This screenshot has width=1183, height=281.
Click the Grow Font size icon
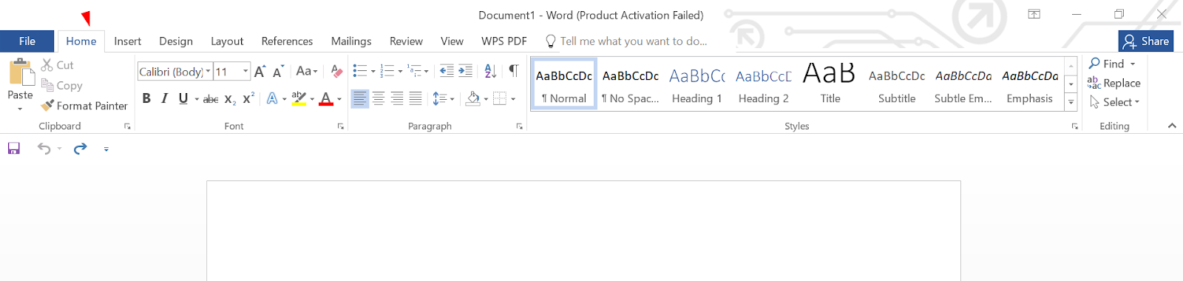[x=260, y=72]
